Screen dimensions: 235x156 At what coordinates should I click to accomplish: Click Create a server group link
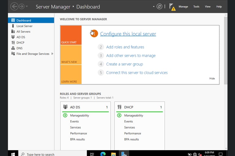[x=125, y=64]
